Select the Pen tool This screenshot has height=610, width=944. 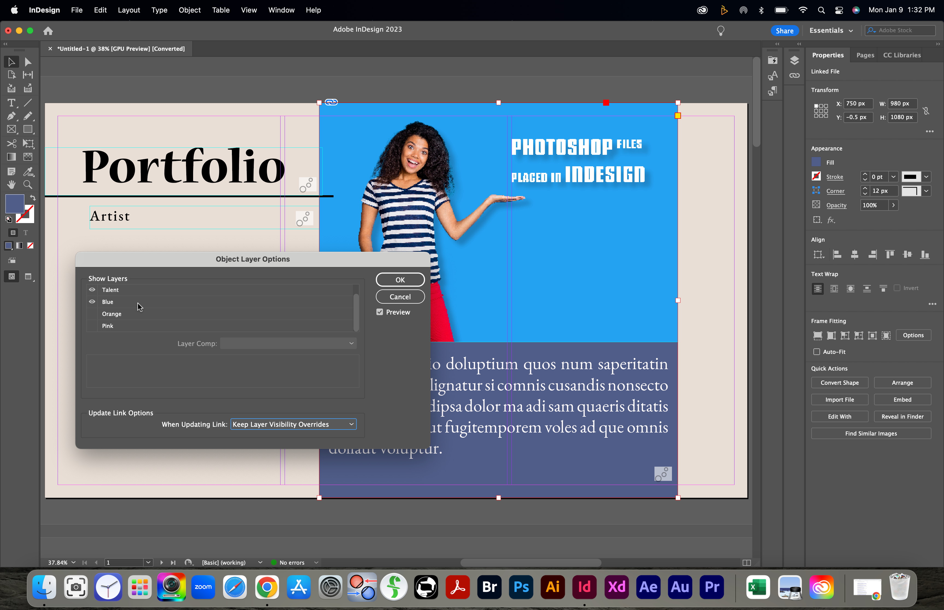tap(11, 116)
